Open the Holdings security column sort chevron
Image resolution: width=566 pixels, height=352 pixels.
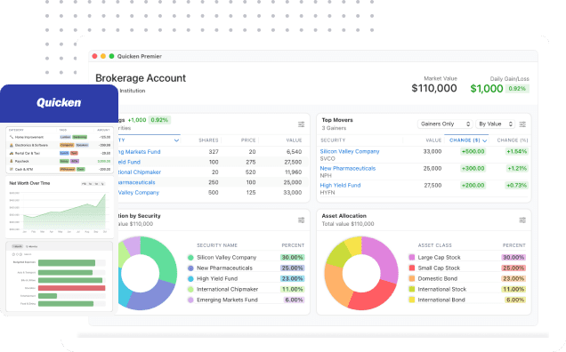(x=176, y=140)
